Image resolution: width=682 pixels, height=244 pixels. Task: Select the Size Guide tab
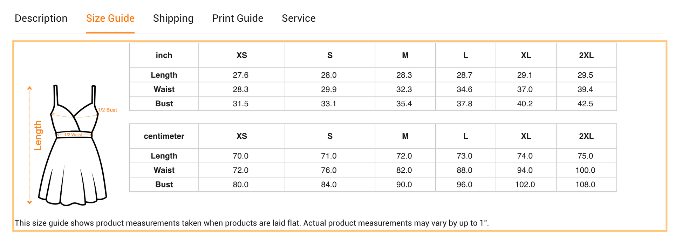click(110, 18)
